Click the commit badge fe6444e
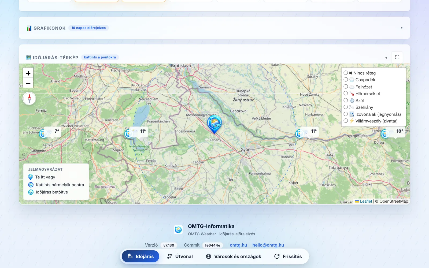 click(213, 245)
